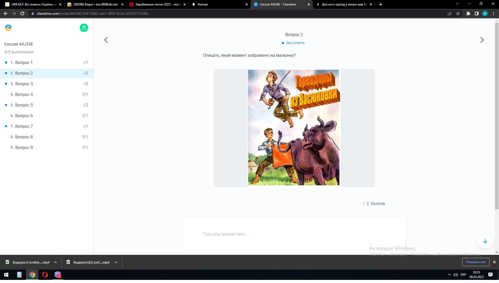
Task: Go to next question arrow
Action: pos(482,40)
